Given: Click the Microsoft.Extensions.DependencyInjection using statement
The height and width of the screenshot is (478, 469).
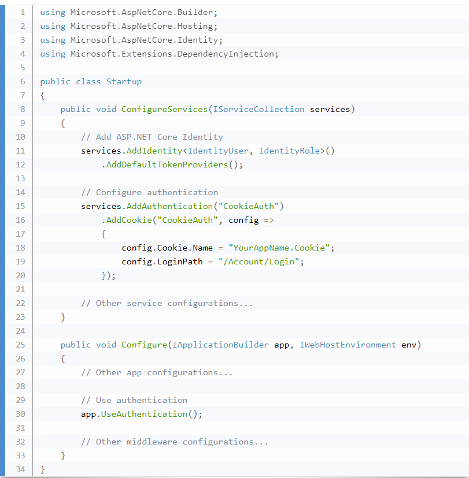Looking at the screenshot, I should [159, 54].
